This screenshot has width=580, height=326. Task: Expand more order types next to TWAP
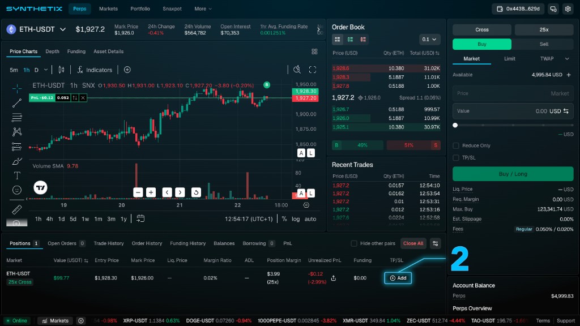[567, 59]
